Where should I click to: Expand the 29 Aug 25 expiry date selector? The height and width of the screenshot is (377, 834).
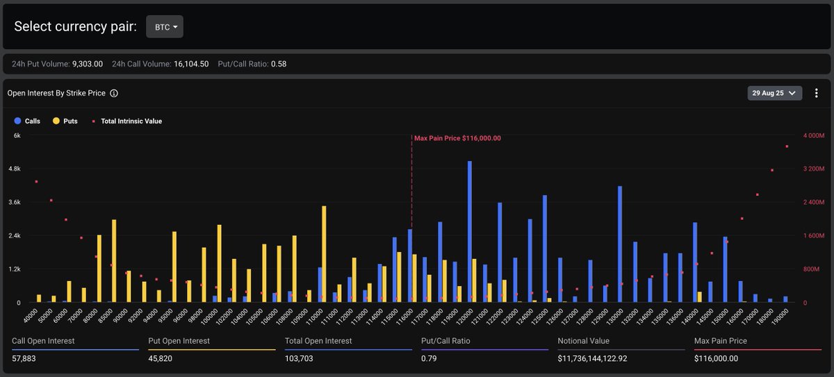coord(774,93)
